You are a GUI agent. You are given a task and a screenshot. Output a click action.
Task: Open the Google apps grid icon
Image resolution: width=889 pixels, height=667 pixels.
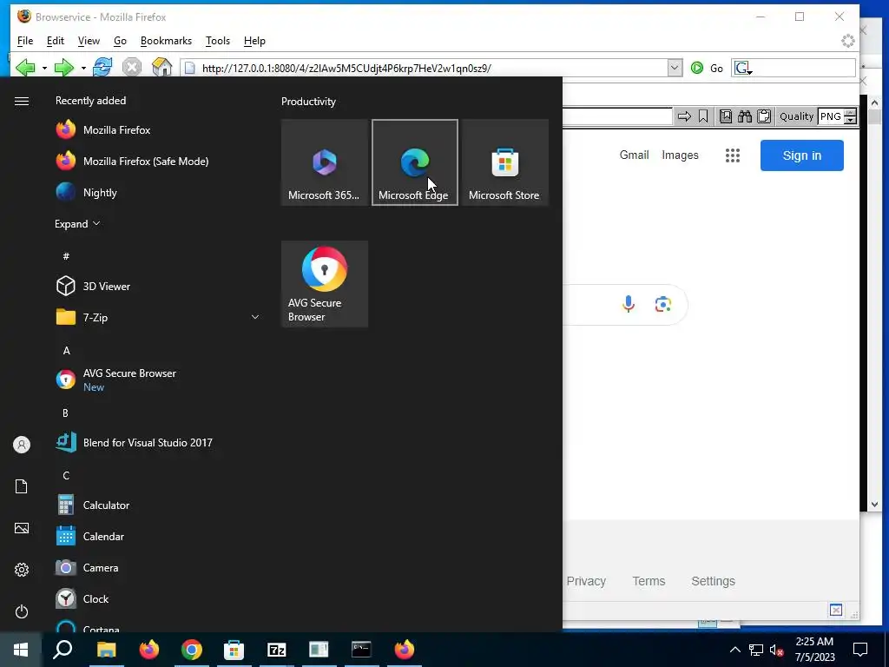[x=733, y=155]
